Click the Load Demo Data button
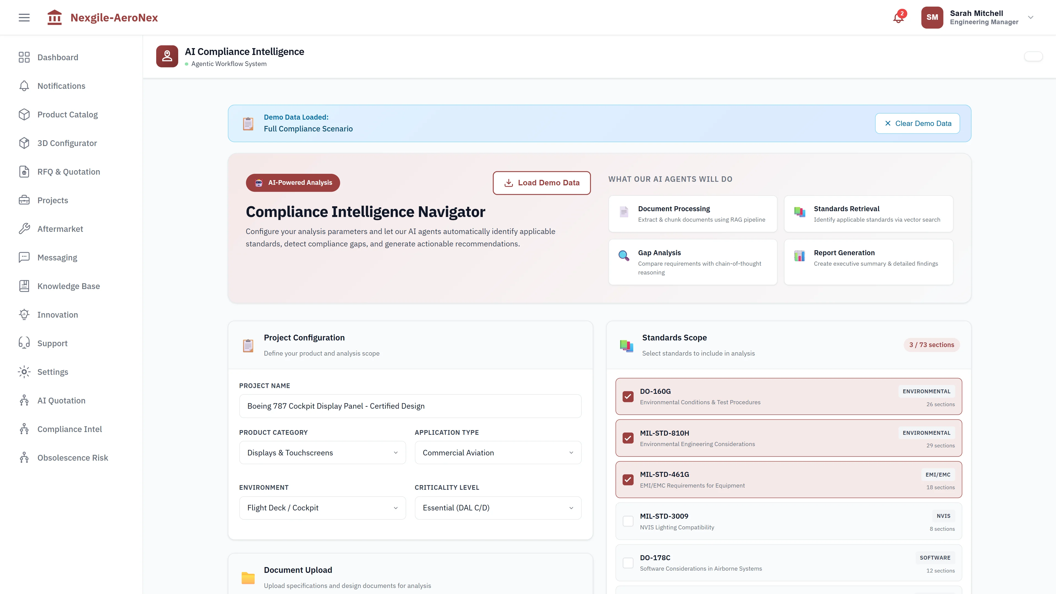This screenshot has width=1056, height=594. pyautogui.click(x=541, y=183)
